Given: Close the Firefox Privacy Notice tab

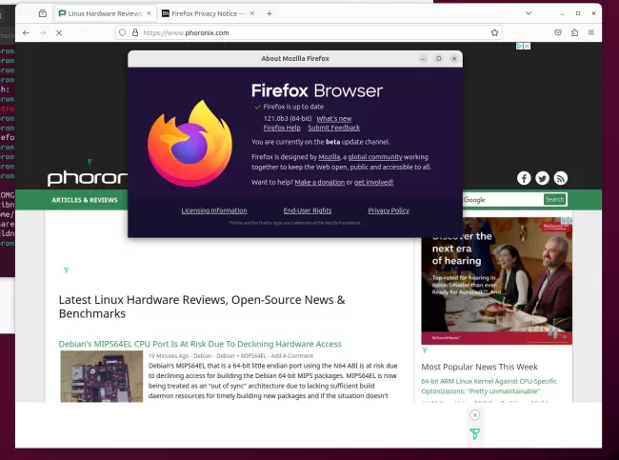Looking at the screenshot, I should [251, 13].
